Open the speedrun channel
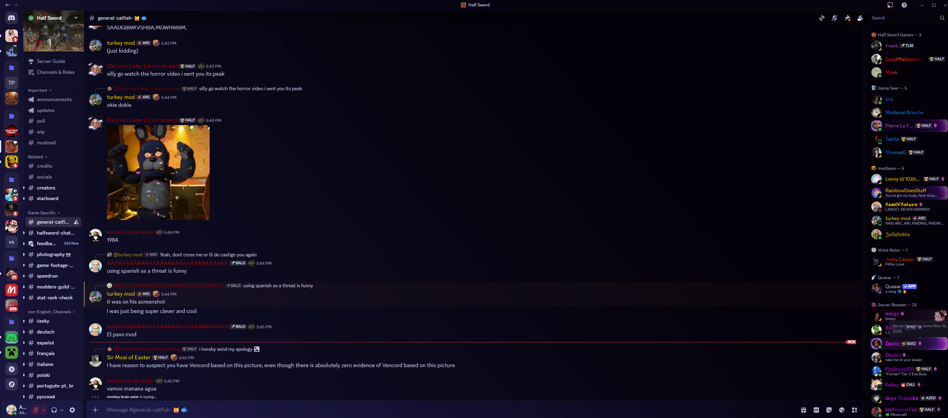The image size is (948, 418). click(54, 276)
